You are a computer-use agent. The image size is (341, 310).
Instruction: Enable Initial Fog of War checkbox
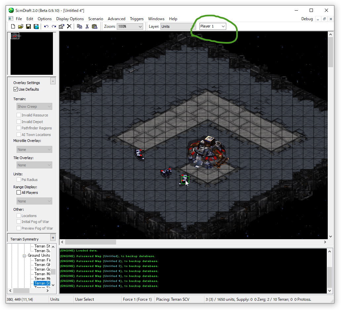point(19,222)
